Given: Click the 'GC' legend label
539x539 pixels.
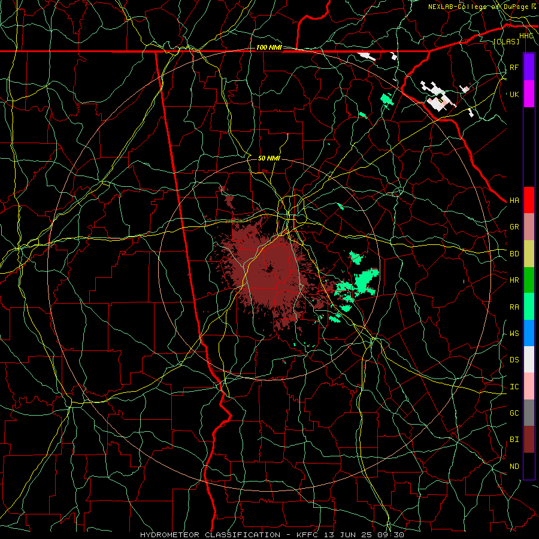Looking at the screenshot, I should [x=514, y=413].
